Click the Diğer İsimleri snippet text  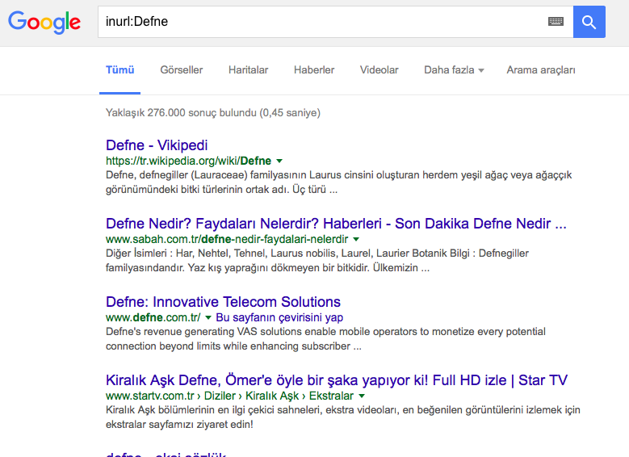tap(317, 261)
